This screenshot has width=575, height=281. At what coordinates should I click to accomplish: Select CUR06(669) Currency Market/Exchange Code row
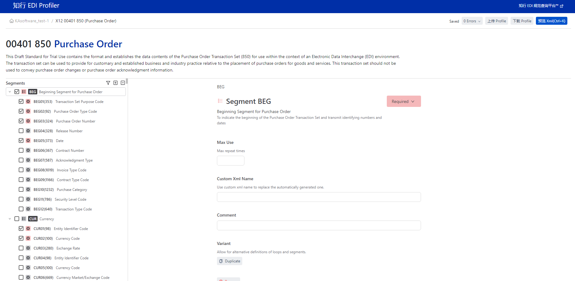pos(66,278)
